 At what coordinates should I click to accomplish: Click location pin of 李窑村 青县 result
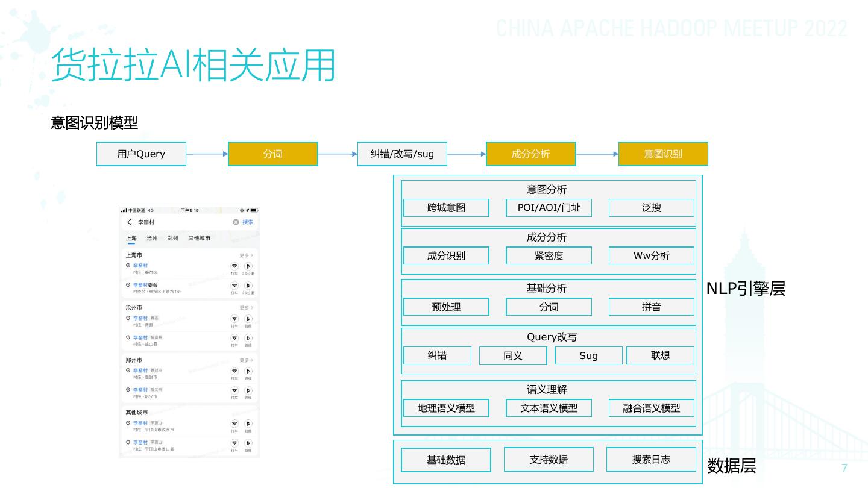coord(128,318)
